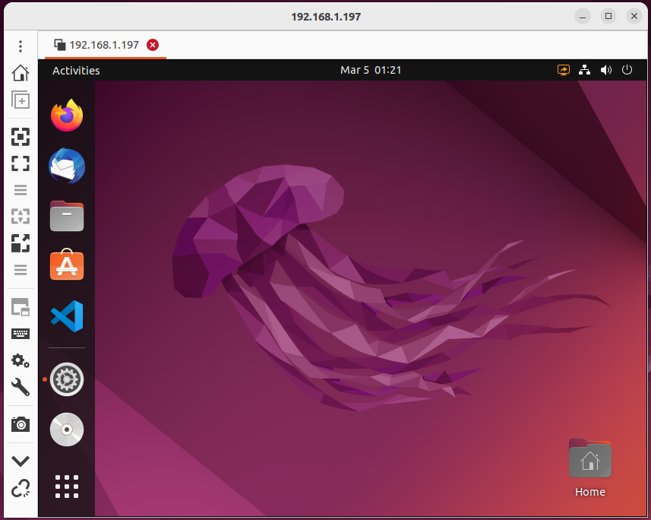Maximize the Remmina window from the title bar
The height and width of the screenshot is (520, 651).
[608, 16]
